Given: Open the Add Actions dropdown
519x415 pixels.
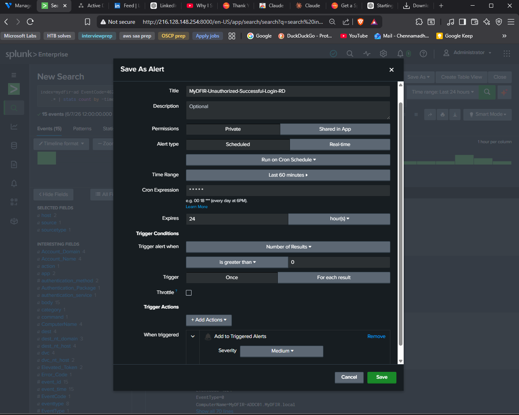Looking at the screenshot, I should tap(209, 320).
